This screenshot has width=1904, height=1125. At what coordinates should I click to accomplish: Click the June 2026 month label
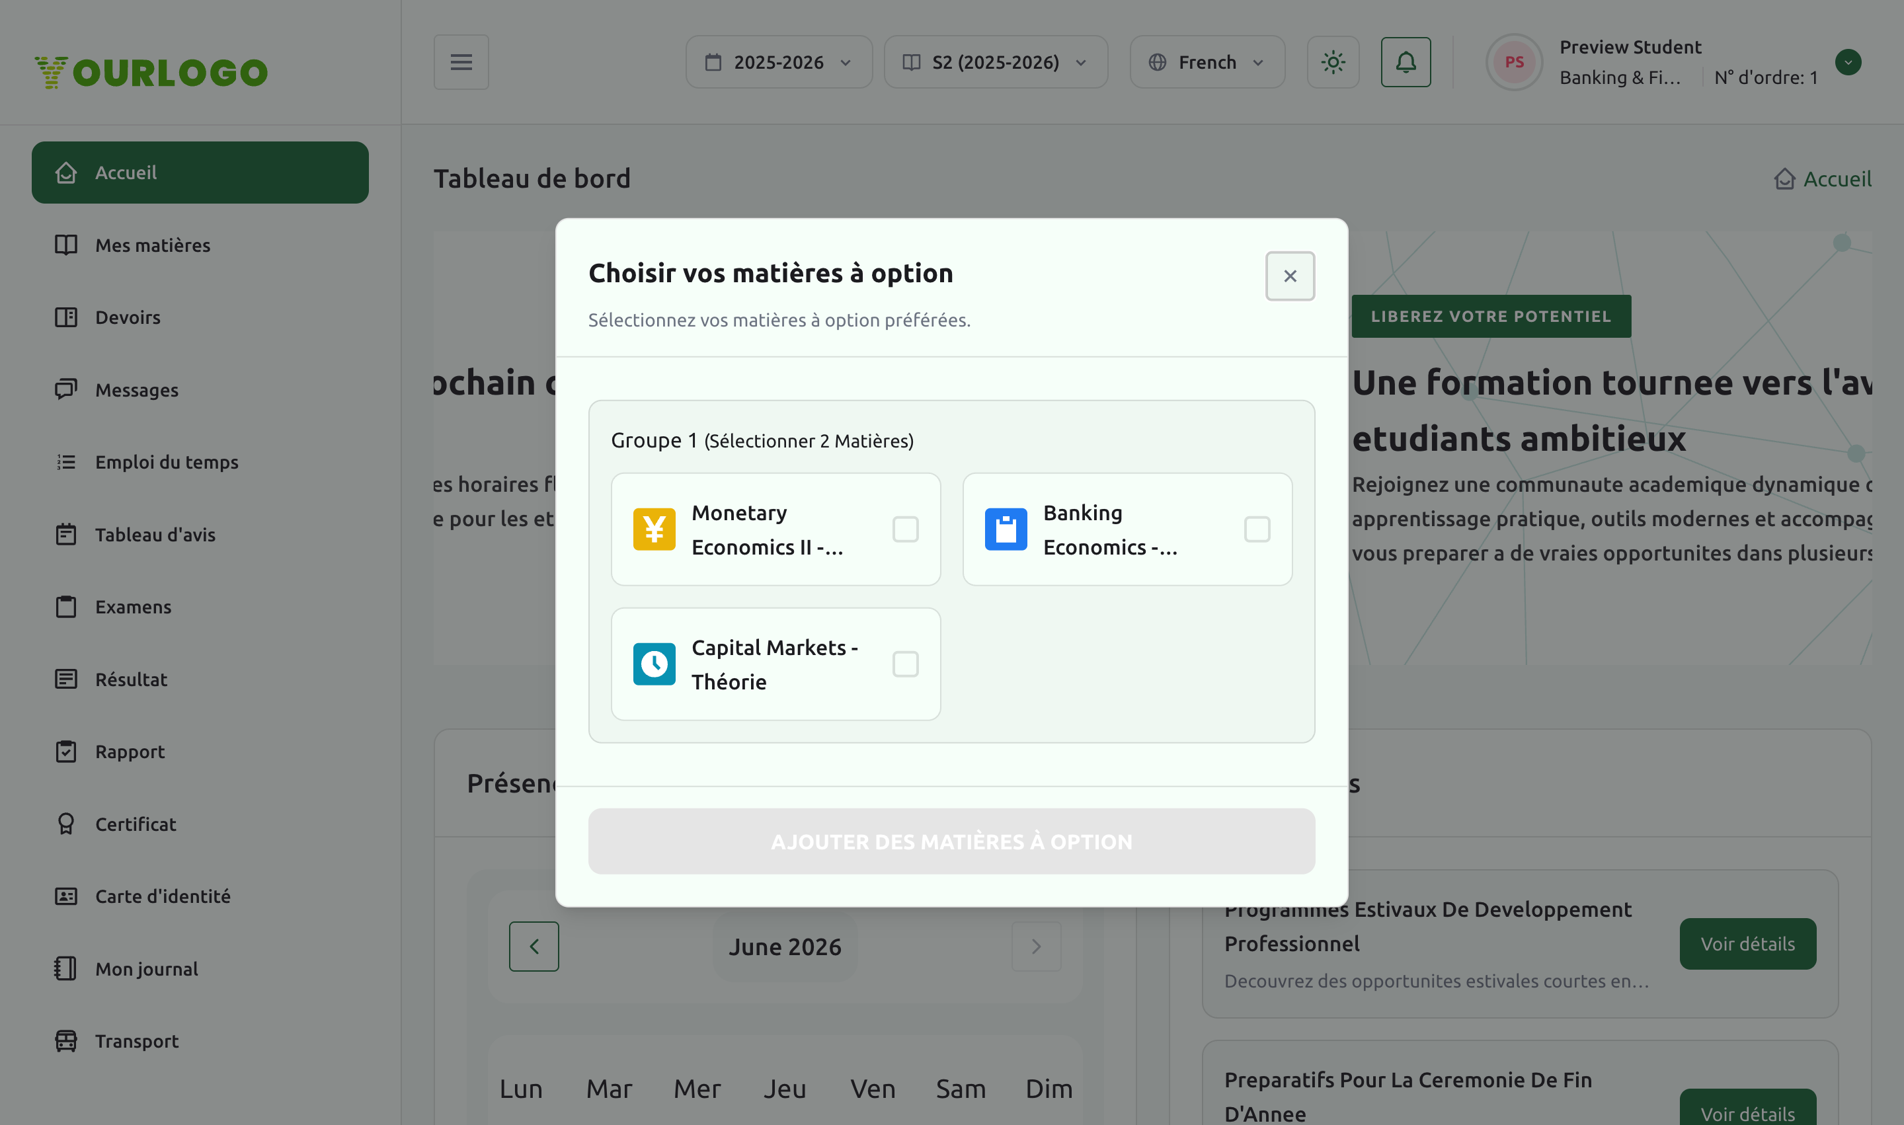(785, 947)
